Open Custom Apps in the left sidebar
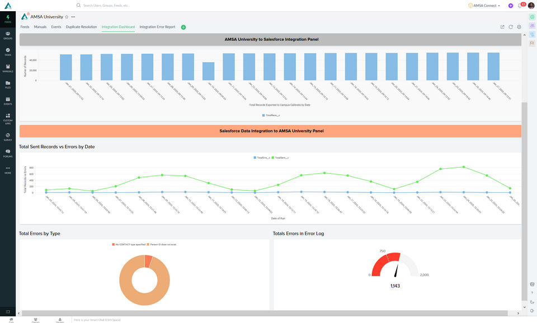 coord(7,118)
